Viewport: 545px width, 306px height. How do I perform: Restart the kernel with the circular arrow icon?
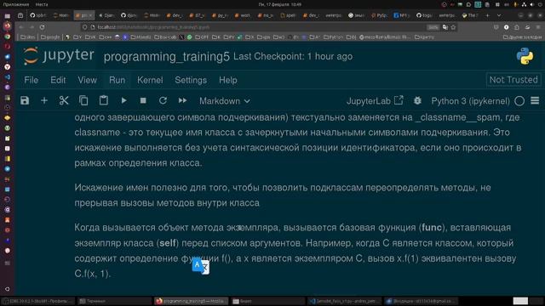[163, 100]
